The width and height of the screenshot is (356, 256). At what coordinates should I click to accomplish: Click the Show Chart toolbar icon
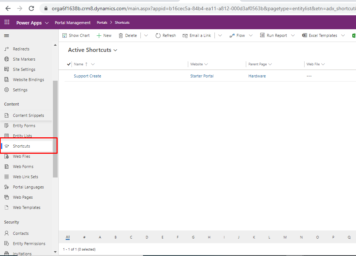point(65,35)
